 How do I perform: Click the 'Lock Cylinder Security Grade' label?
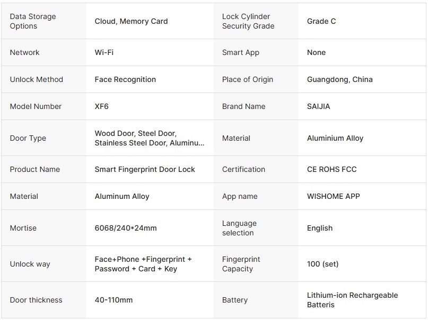[x=248, y=21]
